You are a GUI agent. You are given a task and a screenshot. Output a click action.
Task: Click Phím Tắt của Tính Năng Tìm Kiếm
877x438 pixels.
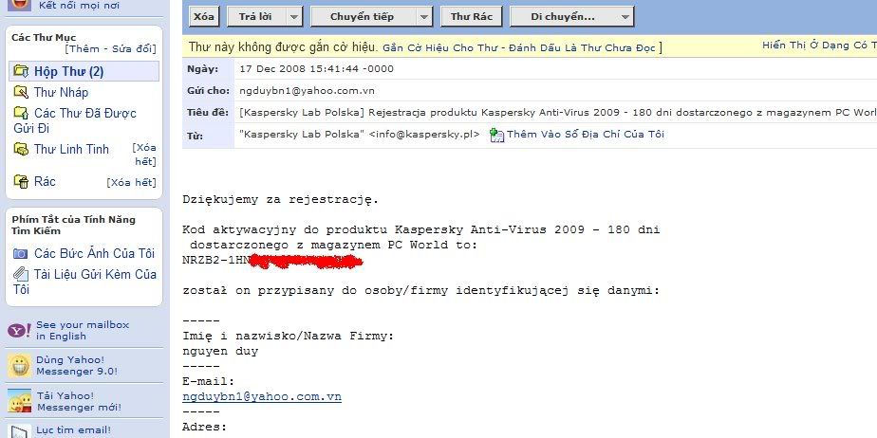click(x=73, y=225)
